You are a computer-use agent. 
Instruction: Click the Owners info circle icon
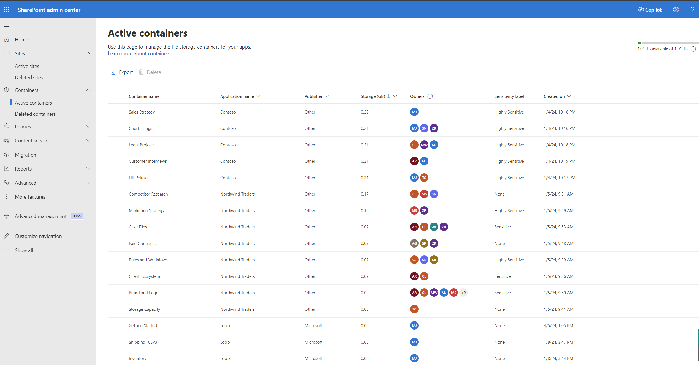tap(430, 96)
